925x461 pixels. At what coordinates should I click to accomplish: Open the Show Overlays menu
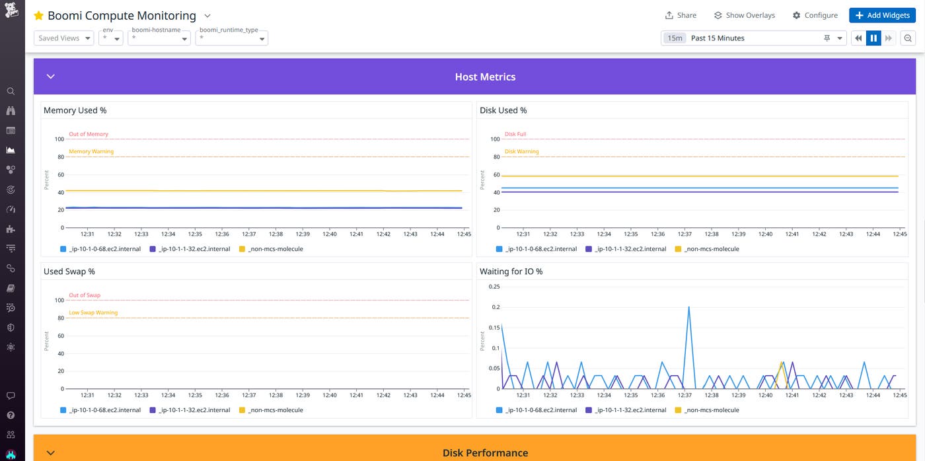pyautogui.click(x=744, y=15)
